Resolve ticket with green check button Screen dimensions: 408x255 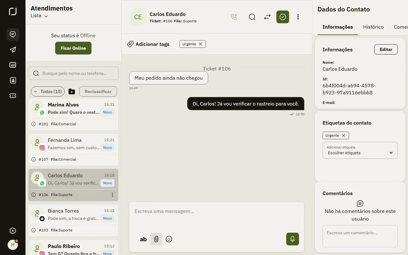point(283,17)
